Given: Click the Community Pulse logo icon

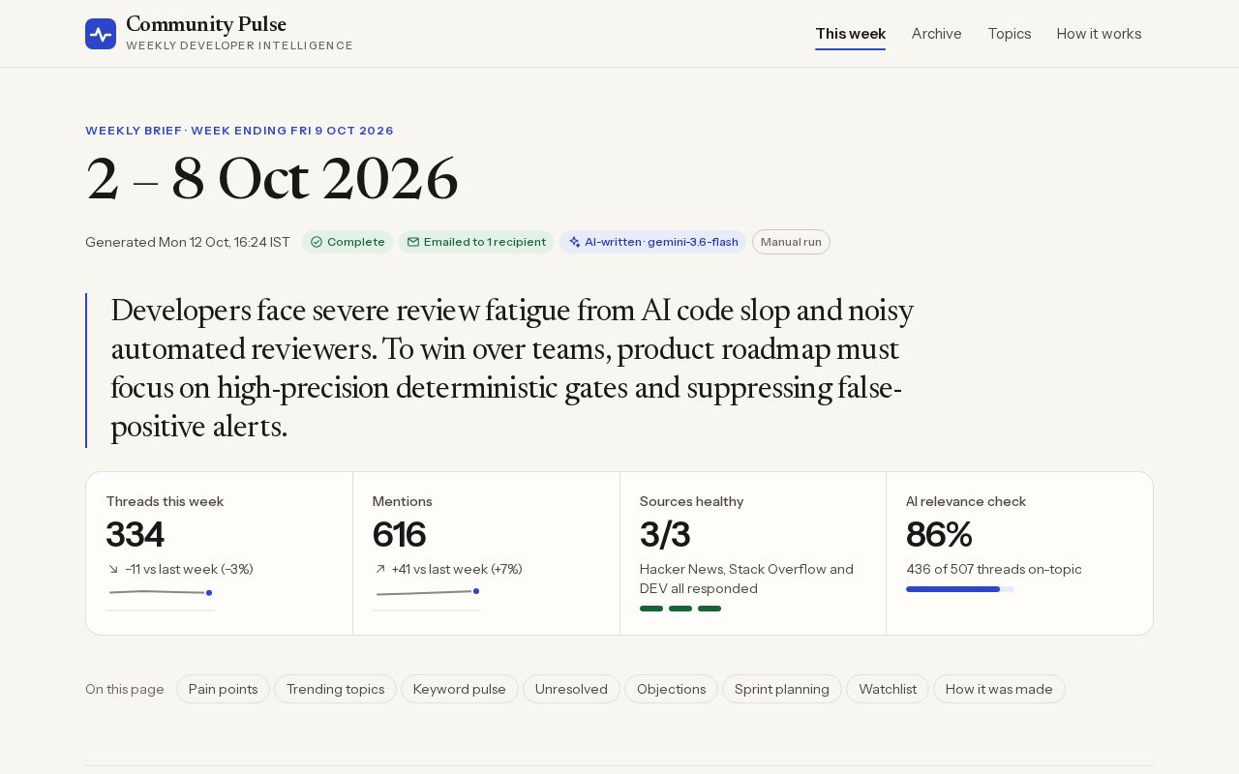Looking at the screenshot, I should coord(101,34).
